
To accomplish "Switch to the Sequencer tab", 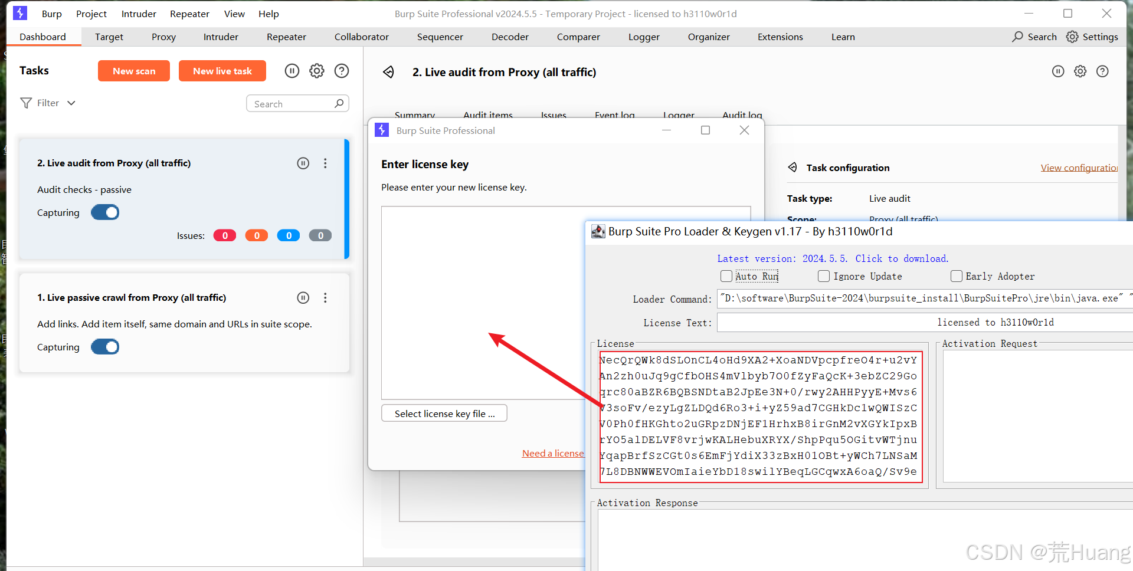I will pyautogui.click(x=440, y=37).
